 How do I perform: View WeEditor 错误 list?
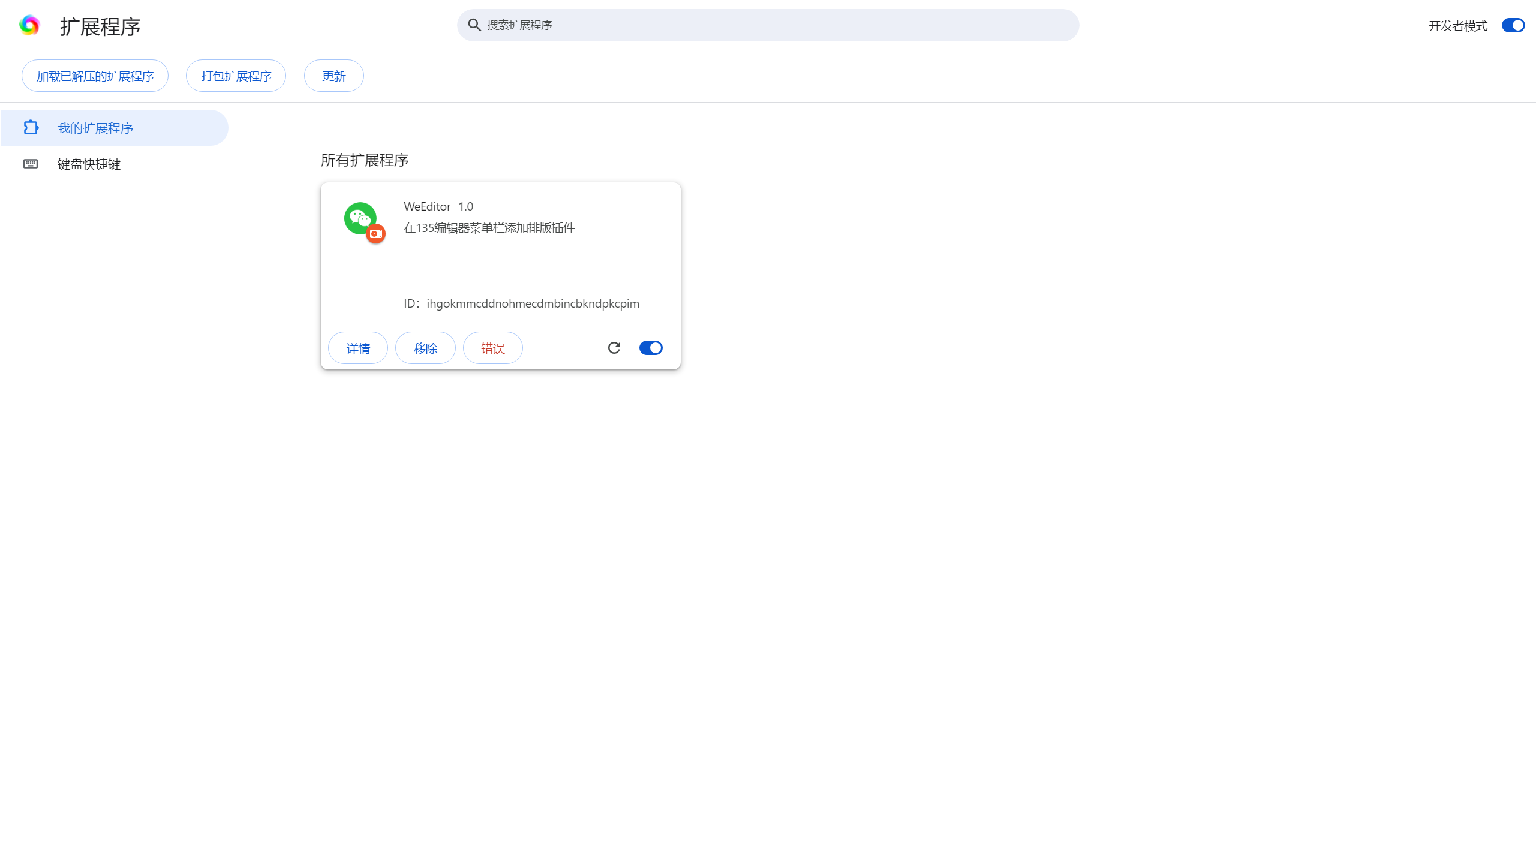coord(492,348)
